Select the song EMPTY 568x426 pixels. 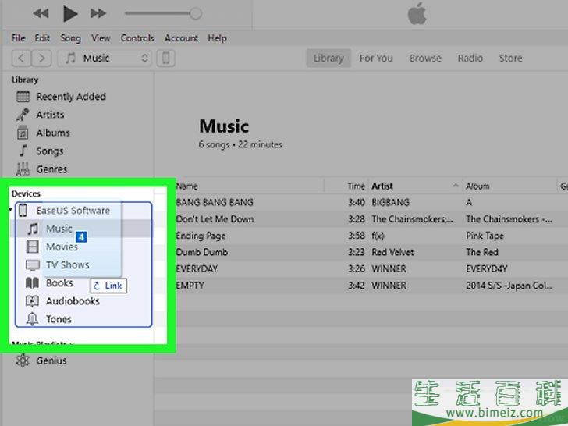(x=190, y=286)
